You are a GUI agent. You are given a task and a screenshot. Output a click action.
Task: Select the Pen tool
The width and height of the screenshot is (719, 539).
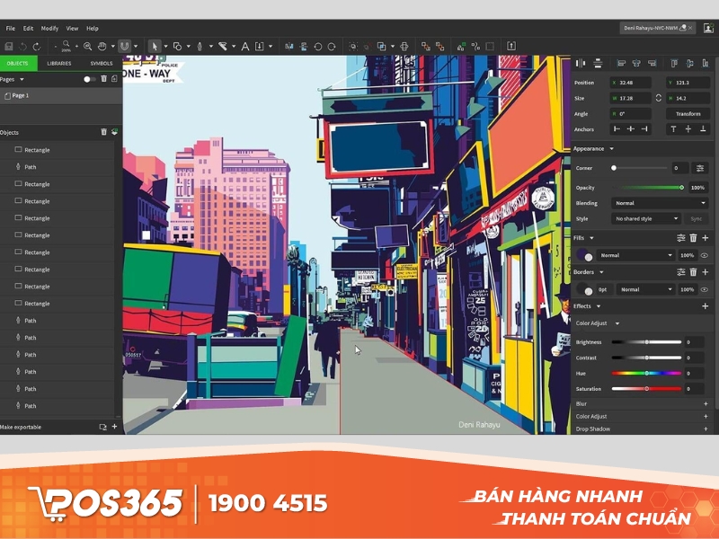pos(200,47)
